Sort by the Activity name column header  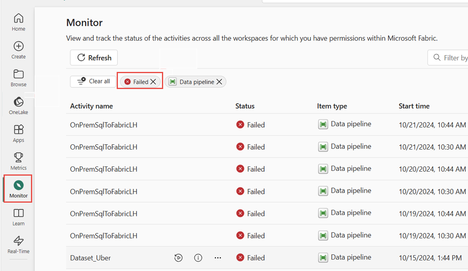pos(91,106)
